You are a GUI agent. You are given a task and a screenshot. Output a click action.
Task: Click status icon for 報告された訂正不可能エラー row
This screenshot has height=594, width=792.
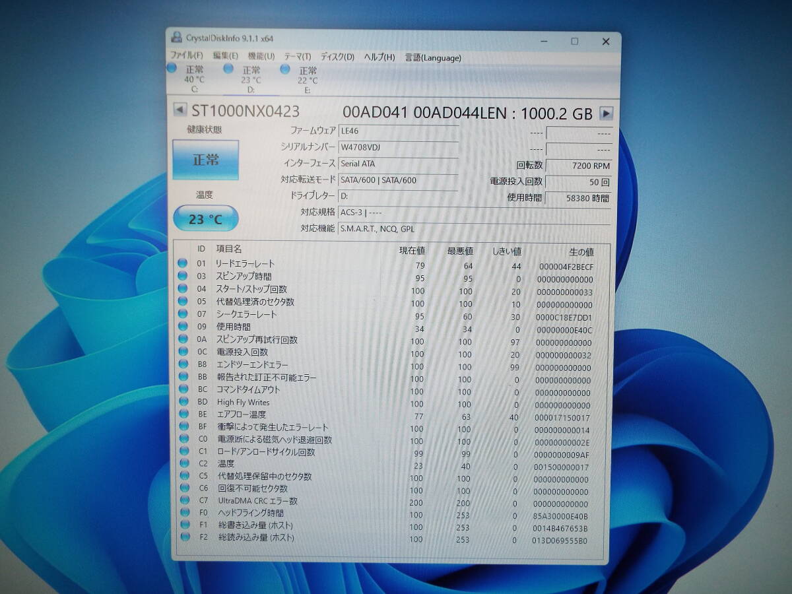pos(183,376)
